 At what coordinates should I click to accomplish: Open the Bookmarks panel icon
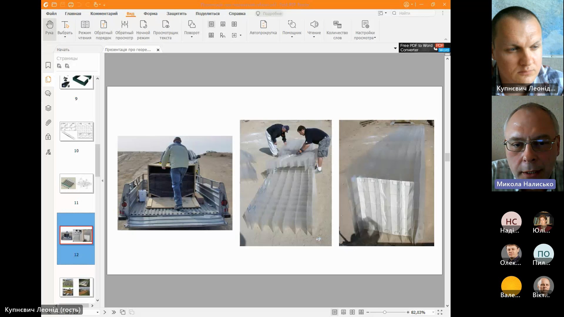48,65
